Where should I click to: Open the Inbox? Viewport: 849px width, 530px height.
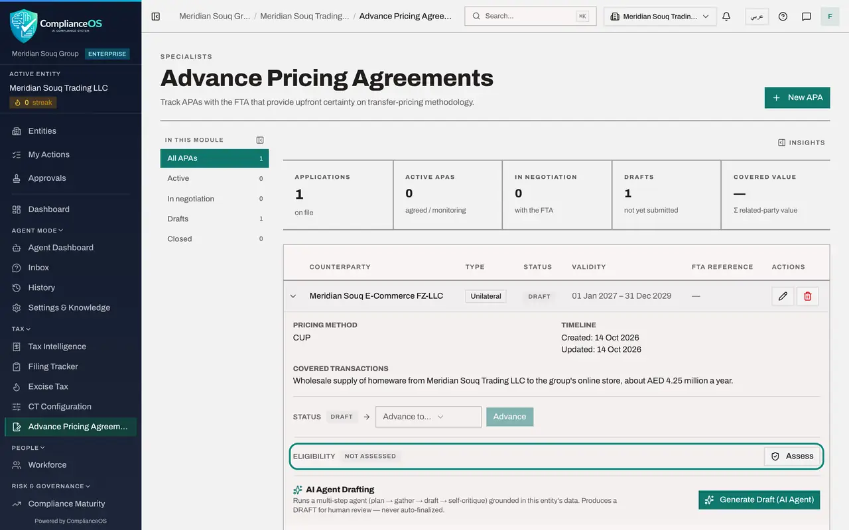(x=70, y=268)
